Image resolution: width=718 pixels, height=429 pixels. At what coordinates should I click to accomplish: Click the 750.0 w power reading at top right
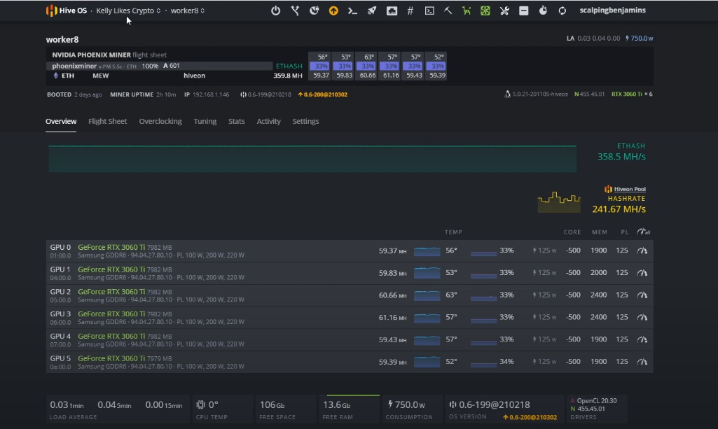[x=640, y=38]
